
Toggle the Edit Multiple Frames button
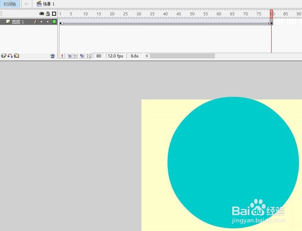(x=82, y=56)
